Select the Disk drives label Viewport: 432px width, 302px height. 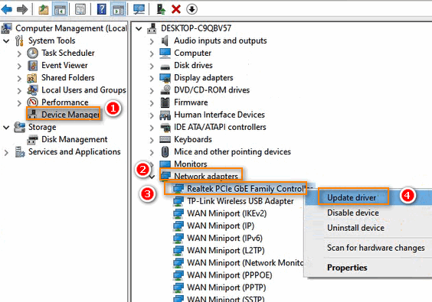click(x=193, y=66)
